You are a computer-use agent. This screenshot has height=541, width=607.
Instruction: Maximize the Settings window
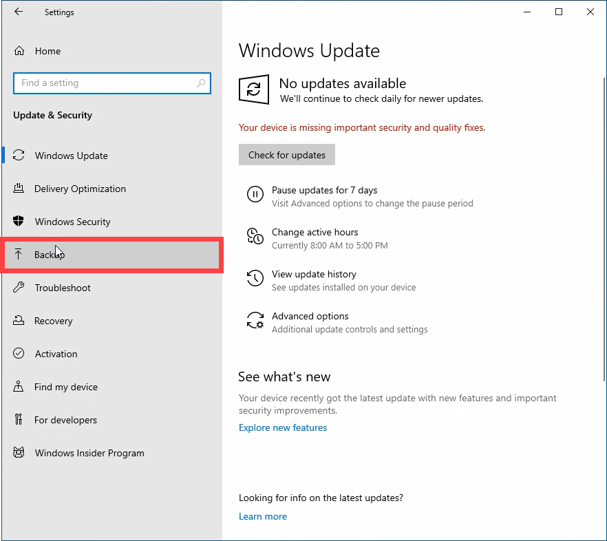pos(559,12)
